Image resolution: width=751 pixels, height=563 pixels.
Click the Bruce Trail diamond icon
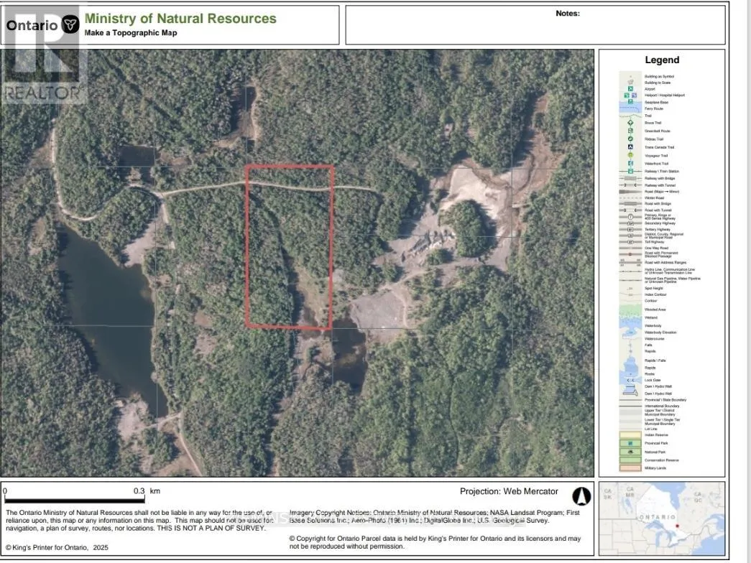[x=630, y=123]
